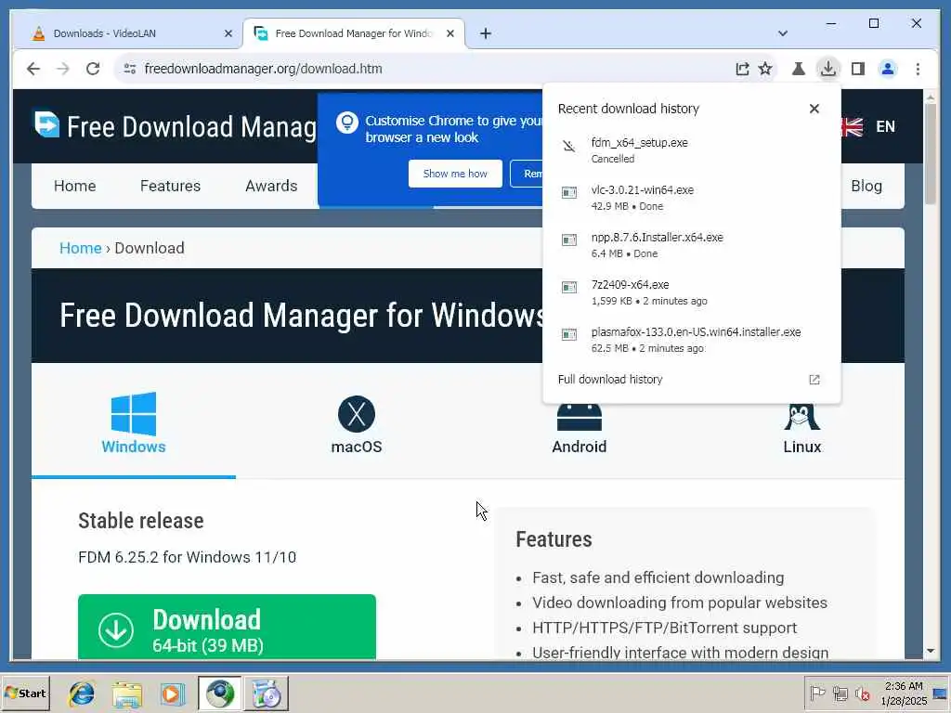The image size is (951, 713).
Task: Go back with the browser back arrow
Action: point(33,69)
